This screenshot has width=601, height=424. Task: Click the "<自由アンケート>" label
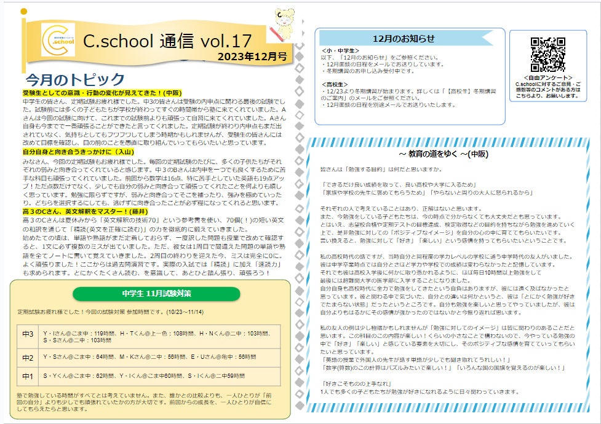tap(547, 78)
